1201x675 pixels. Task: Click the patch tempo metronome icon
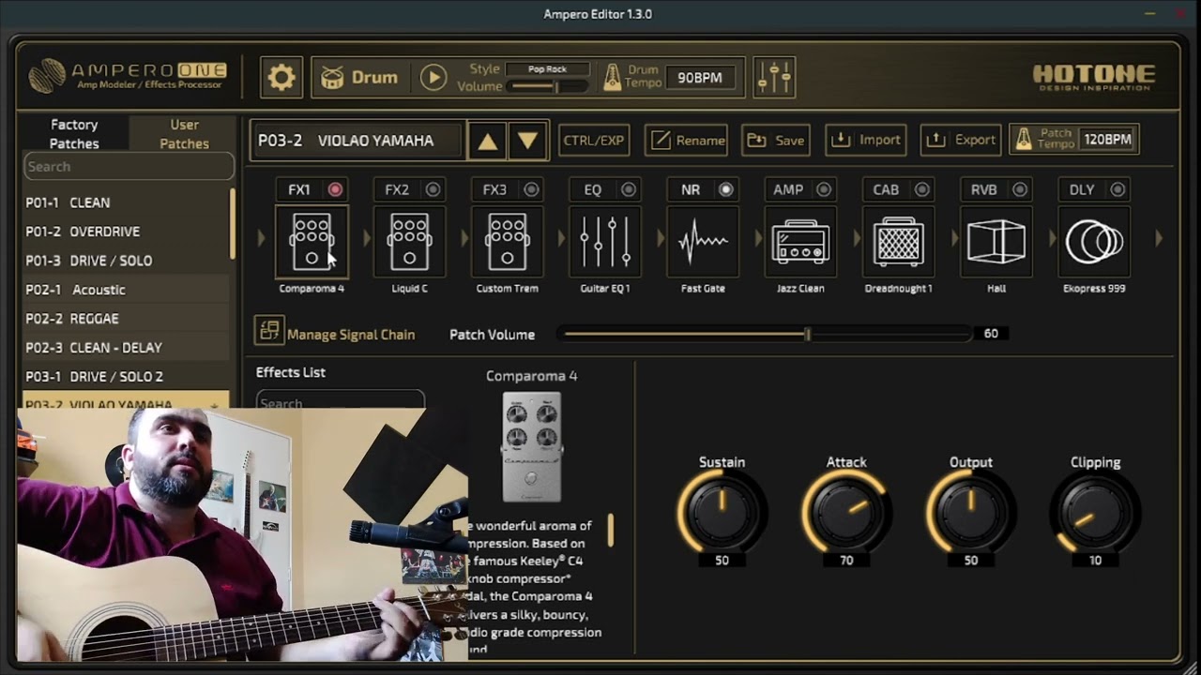[x=1024, y=140]
